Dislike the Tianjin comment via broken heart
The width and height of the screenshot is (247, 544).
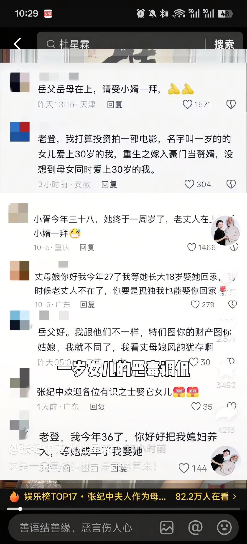[x=231, y=104]
